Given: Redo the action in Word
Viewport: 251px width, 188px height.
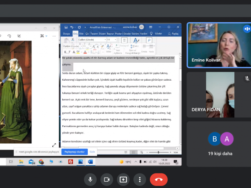Looking at the screenshot, I should [79, 27].
